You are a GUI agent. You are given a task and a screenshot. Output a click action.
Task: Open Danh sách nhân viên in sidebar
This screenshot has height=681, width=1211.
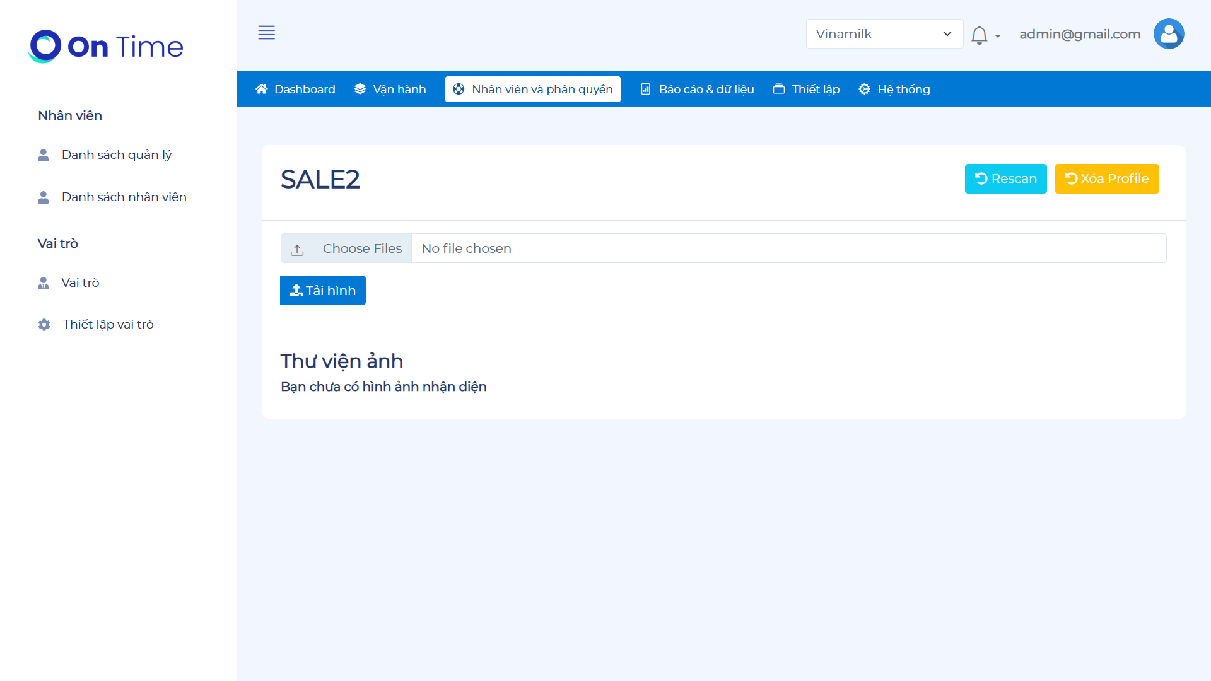tap(124, 197)
